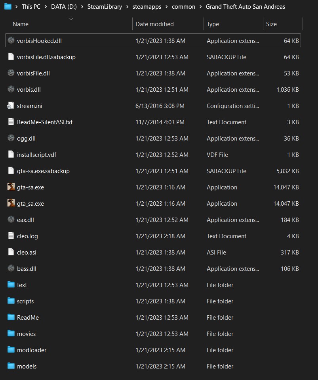The height and width of the screenshot is (380, 318).
Task: Click the gta_sa.exe application icon
Action: [11, 203]
